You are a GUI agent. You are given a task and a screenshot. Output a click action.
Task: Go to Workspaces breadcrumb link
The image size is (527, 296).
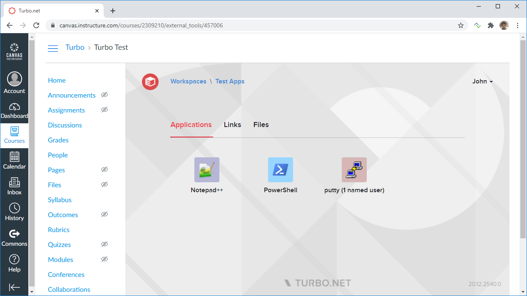188,81
